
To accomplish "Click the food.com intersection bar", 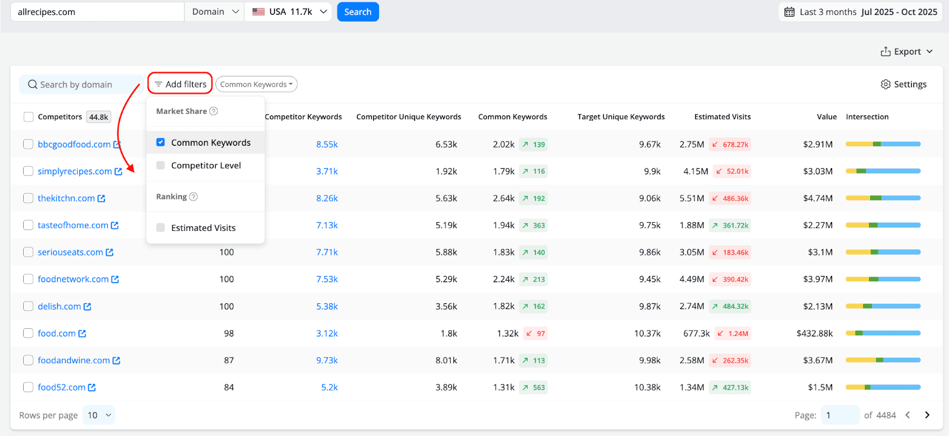I will point(883,333).
